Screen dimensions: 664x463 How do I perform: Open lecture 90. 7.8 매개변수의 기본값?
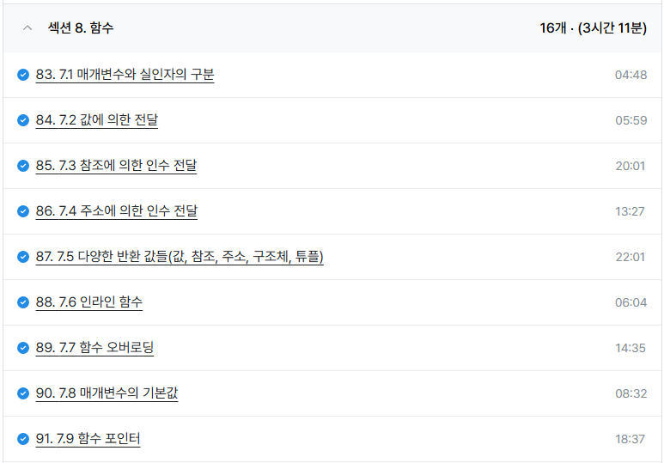(107, 393)
